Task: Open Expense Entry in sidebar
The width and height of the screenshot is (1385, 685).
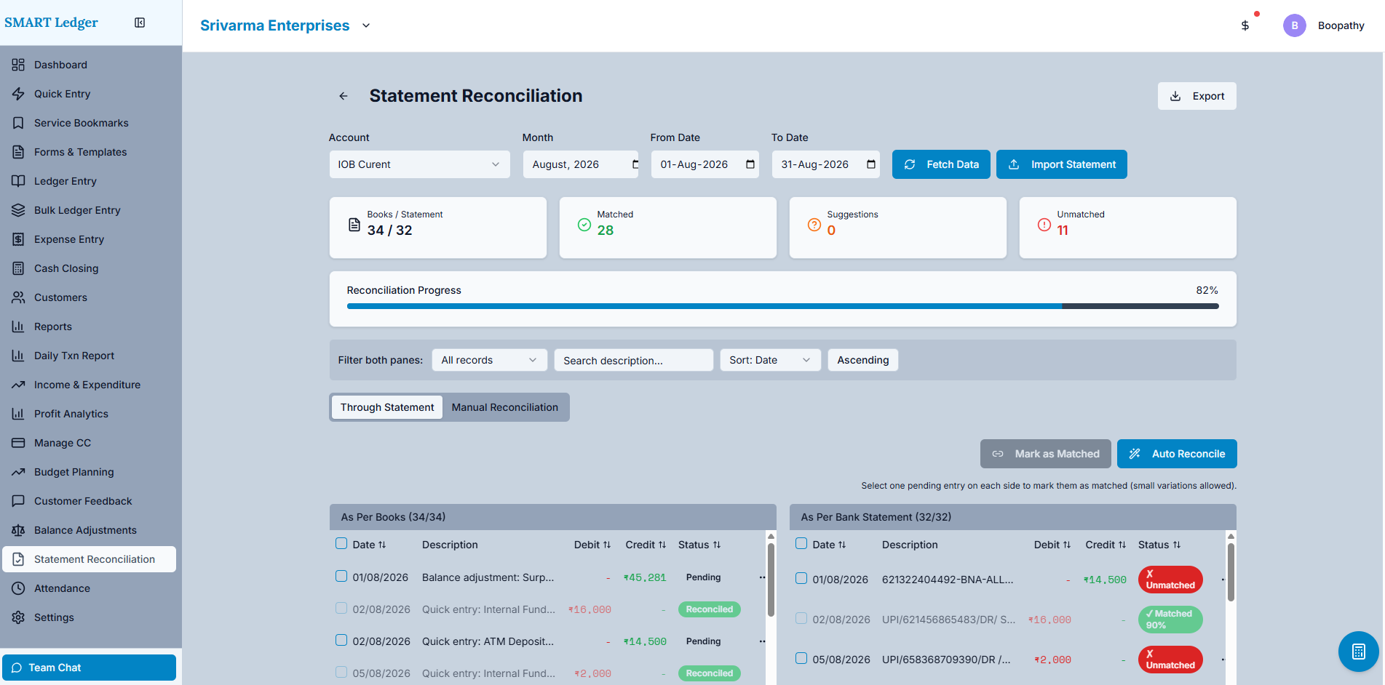Action: [x=91, y=239]
